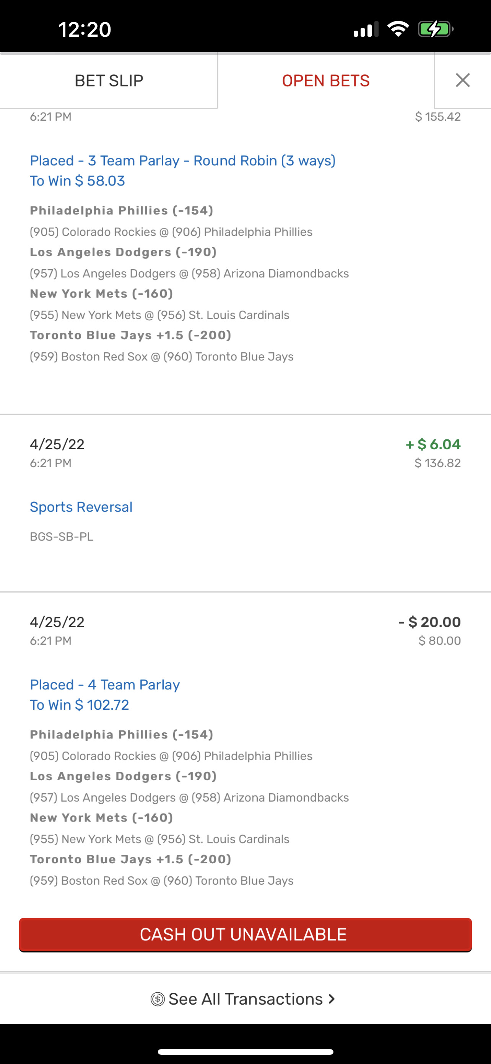
Task: Open the Placed 4 Team Parlay bet
Action: [x=105, y=685]
